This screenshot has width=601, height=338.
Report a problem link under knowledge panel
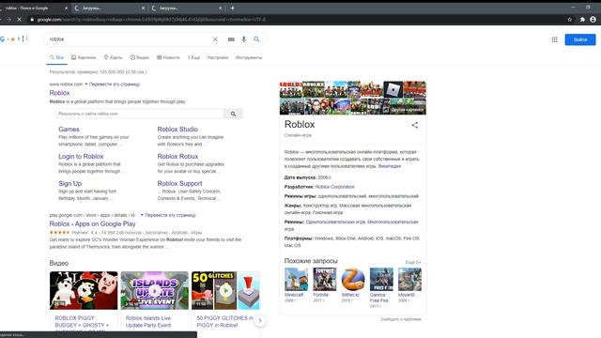401,319
